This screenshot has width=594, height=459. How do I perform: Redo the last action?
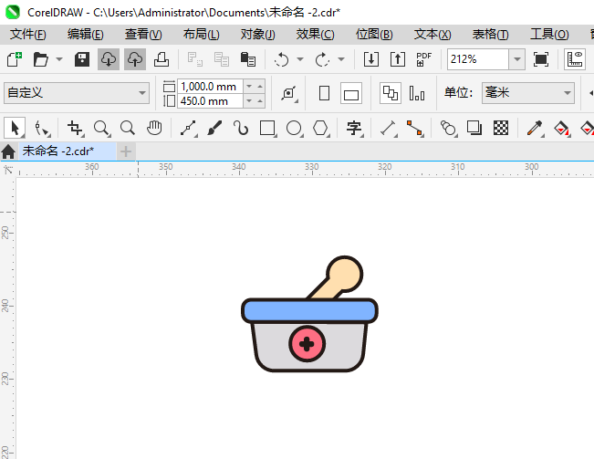pos(322,59)
